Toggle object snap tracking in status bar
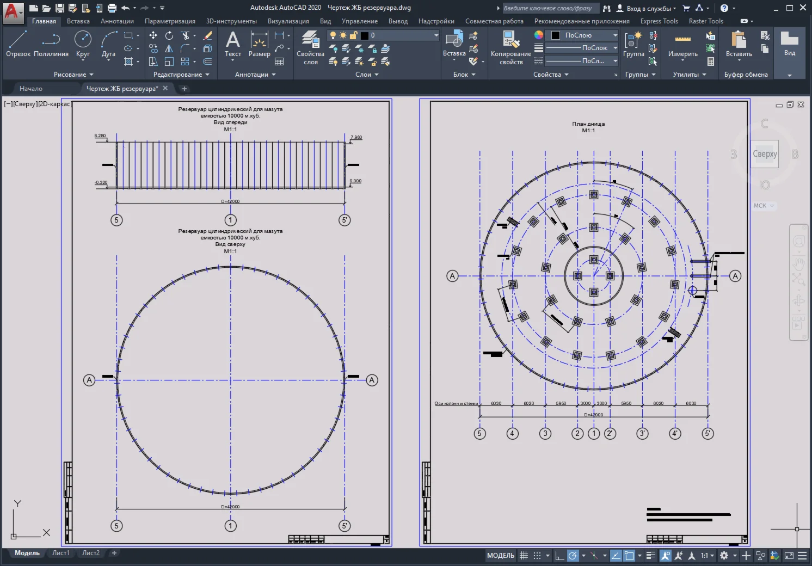Screen dimensions: 812x566 pyautogui.click(x=616, y=556)
